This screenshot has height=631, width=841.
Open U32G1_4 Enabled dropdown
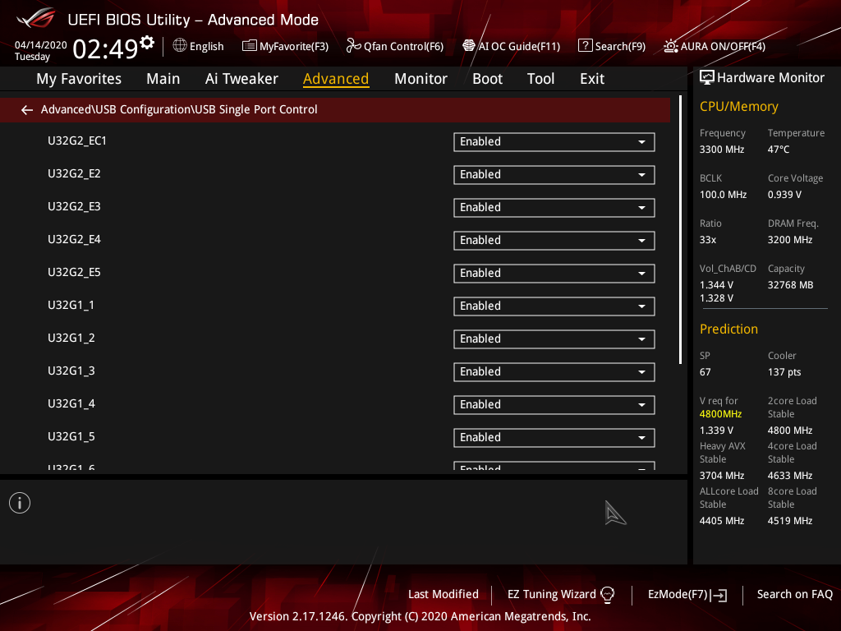[554, 405]
